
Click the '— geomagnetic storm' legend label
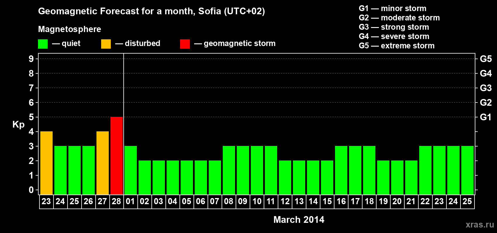pos(235,44)
